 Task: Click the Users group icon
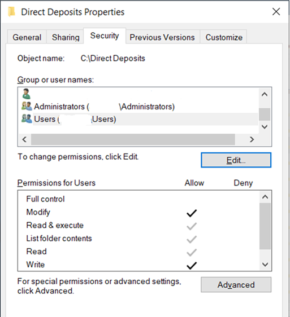[x=27, y=118]
